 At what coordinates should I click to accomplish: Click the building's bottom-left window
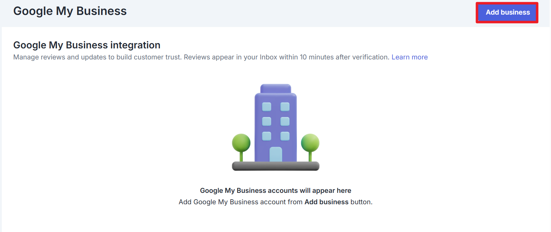click(267, 136)
